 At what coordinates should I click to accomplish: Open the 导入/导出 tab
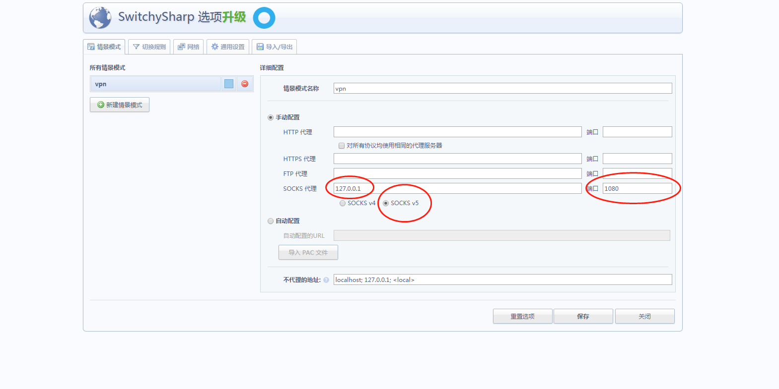(x=275, y=47)
